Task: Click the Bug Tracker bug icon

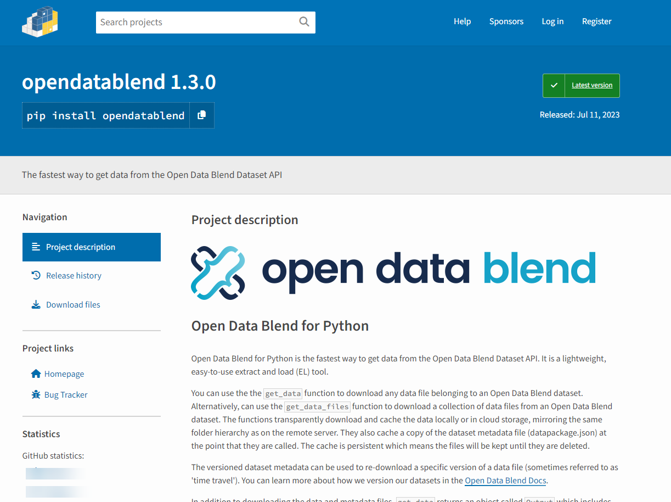Action: [x=36, y=395]
